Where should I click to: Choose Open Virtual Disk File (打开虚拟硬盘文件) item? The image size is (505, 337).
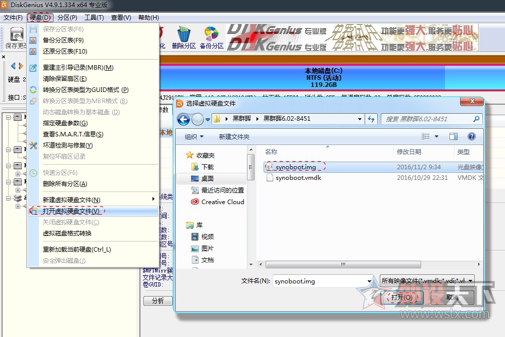coord(93,211)
